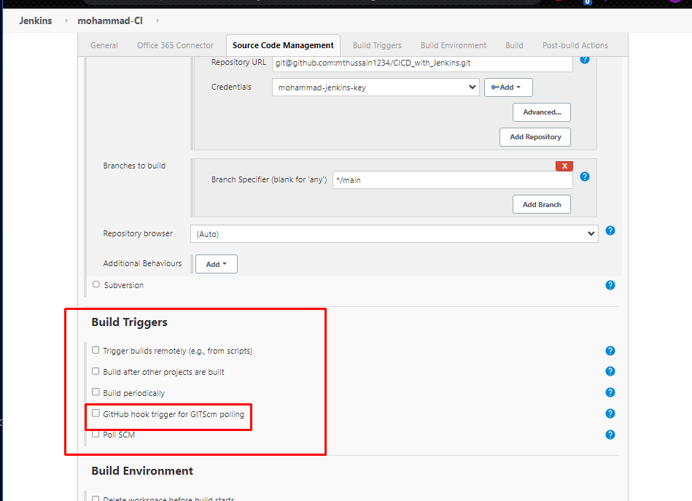
Task: Click the Credentials label
Action: (231, 87)
